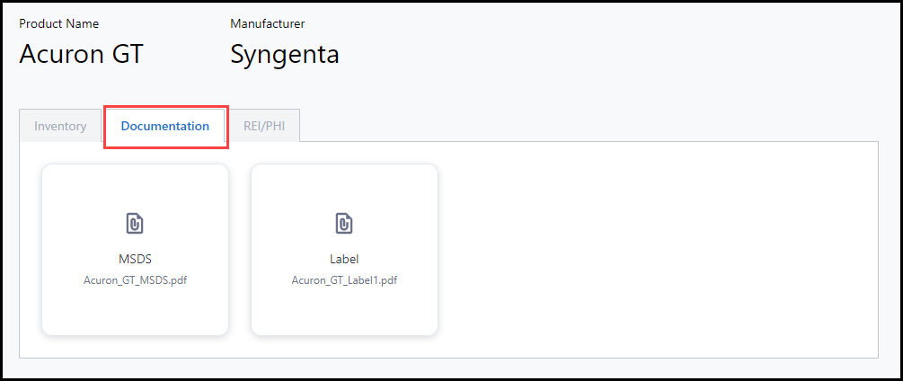Viewport: 903px width, 381px height.
Task: Click the MSDS paperclip document icon
Action: (x=135, y=224)
